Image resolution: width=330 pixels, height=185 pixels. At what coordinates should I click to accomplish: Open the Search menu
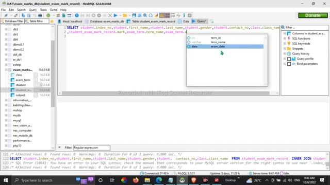tap(21, 10)
